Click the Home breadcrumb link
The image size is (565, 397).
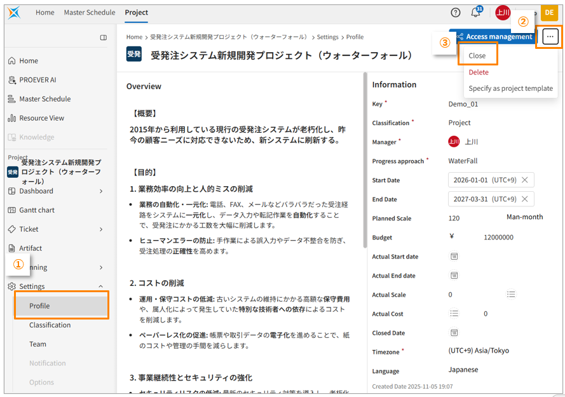tap(134, 37)
